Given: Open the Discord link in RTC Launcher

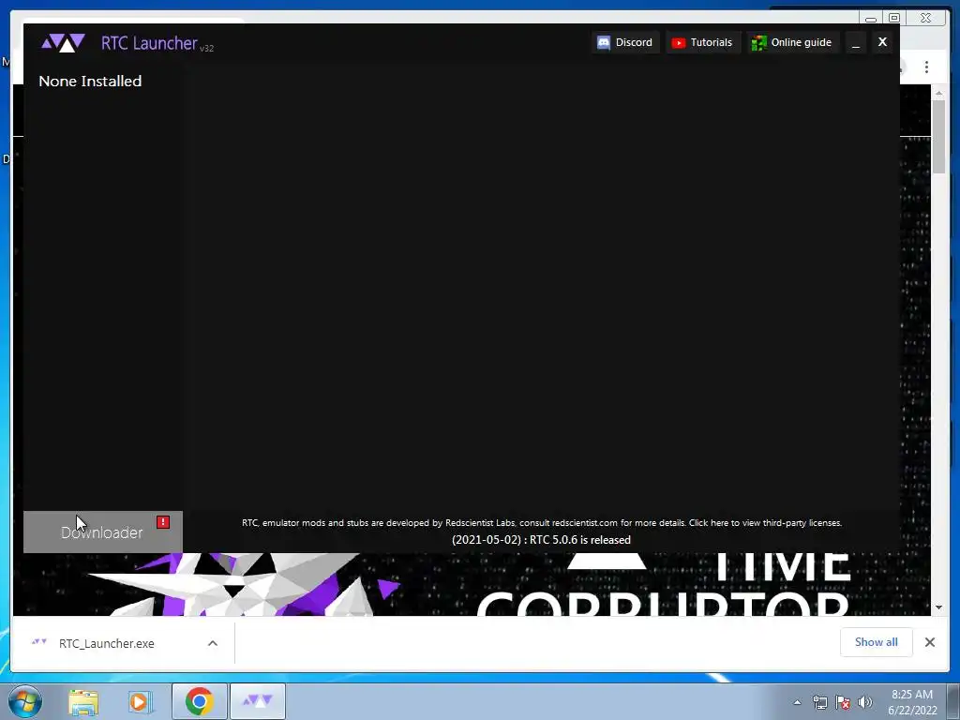Looking at the screenshot, I should pos(625,42).
